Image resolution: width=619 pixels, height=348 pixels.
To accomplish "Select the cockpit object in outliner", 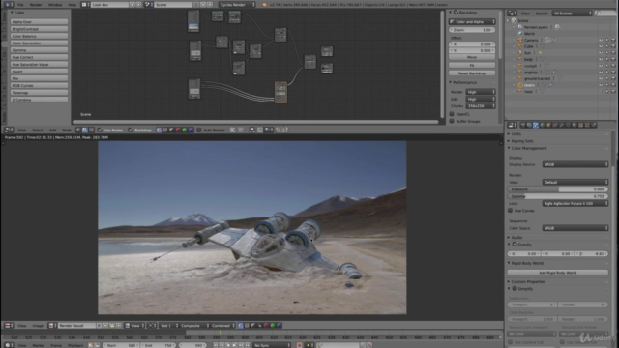I will pyautogui.click(x=530, y=66).
